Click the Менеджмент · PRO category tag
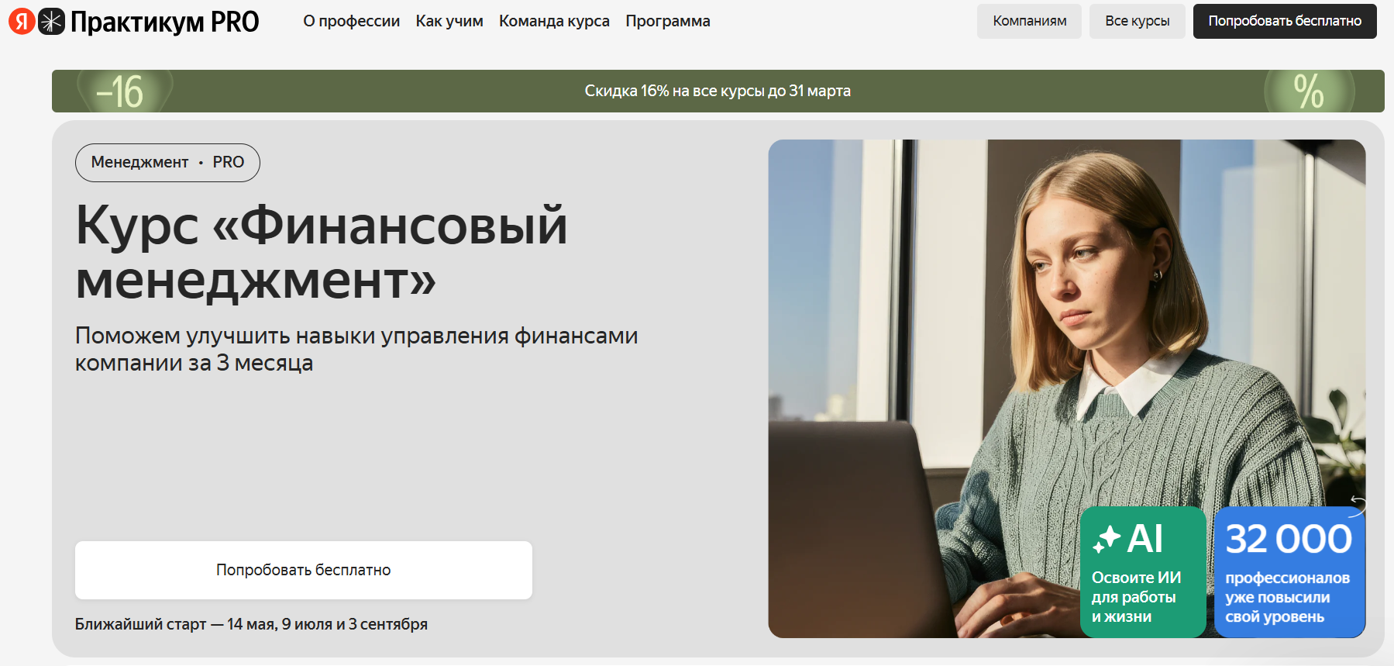Viewport: 1394px width, 666px height. [x=167, y=163]
